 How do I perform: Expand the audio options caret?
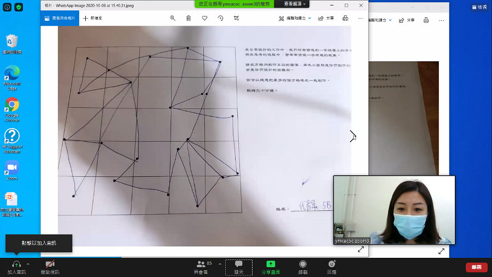coord(28,264)
